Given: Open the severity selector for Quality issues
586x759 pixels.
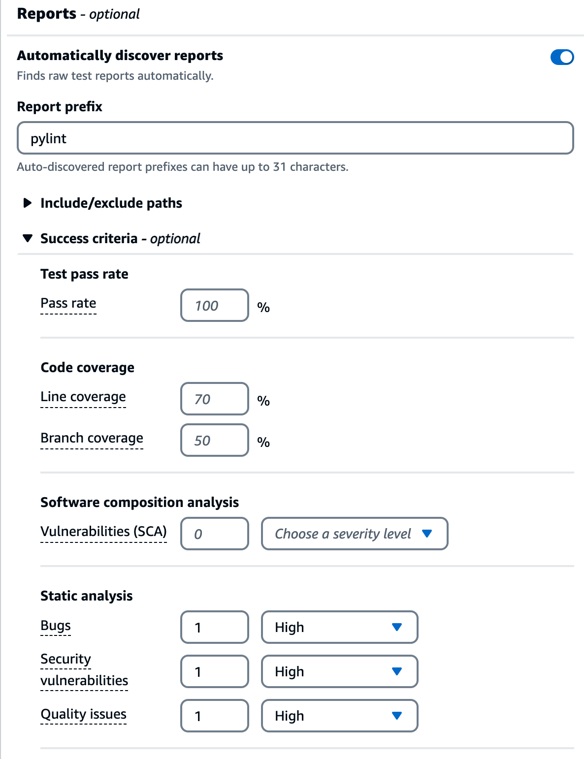Looking at the screenshot, I should coord(339,716).
